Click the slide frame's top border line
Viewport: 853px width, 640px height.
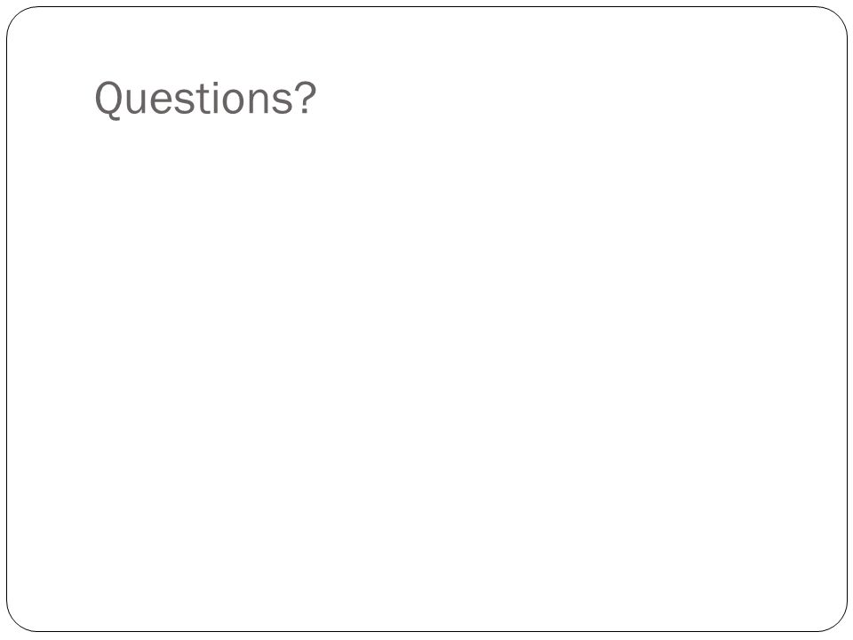click(x=426, y=7)
